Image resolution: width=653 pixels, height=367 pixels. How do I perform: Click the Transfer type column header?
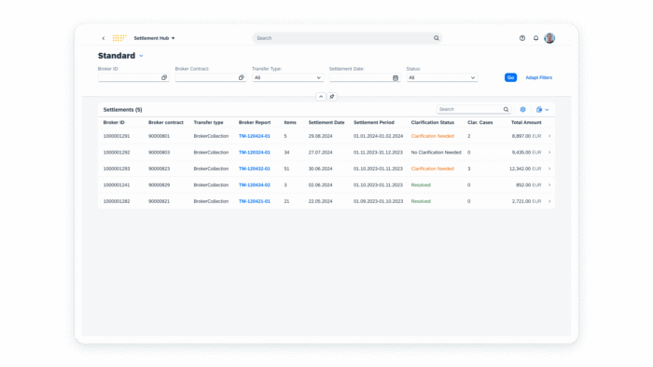click(x=208, y=123)
